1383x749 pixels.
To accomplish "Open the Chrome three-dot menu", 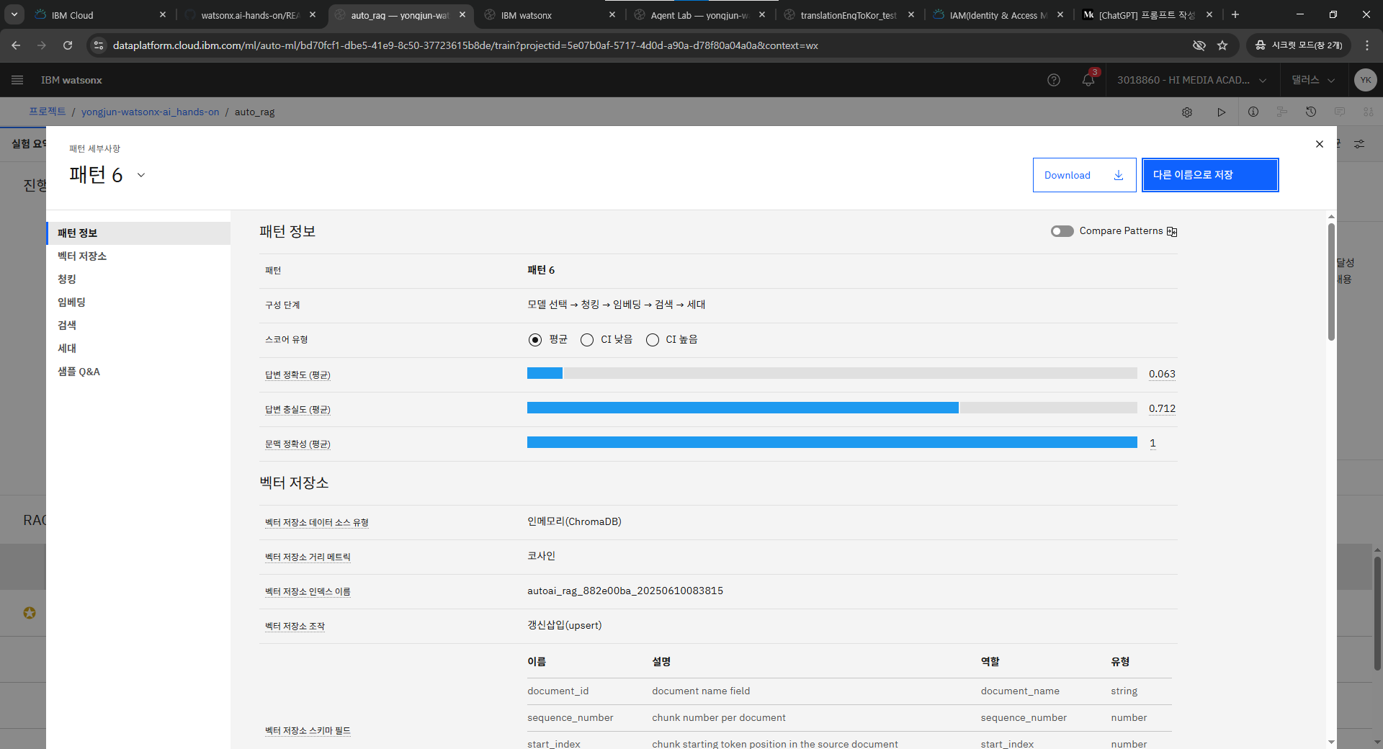I will tap(1367, 45).
